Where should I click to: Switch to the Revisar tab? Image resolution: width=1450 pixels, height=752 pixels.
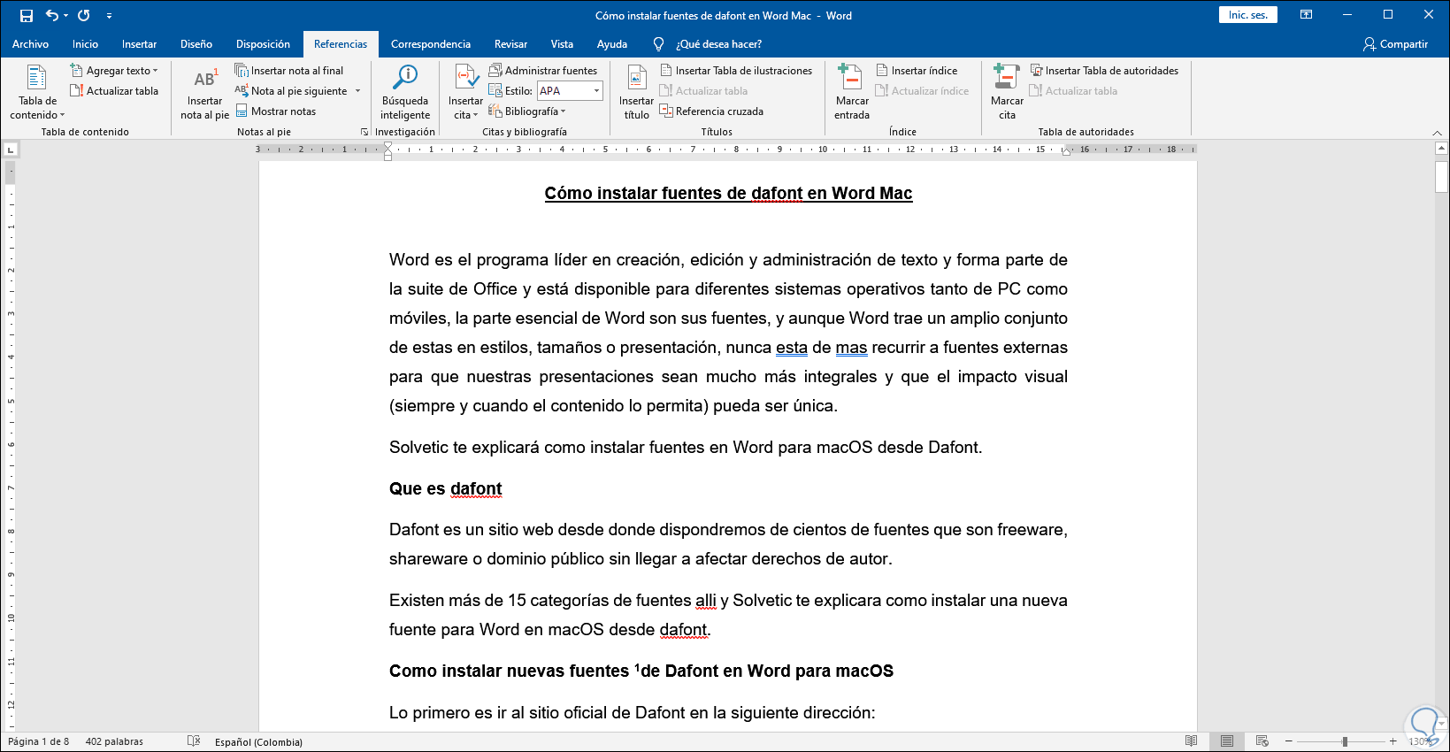tap(510, 44)
